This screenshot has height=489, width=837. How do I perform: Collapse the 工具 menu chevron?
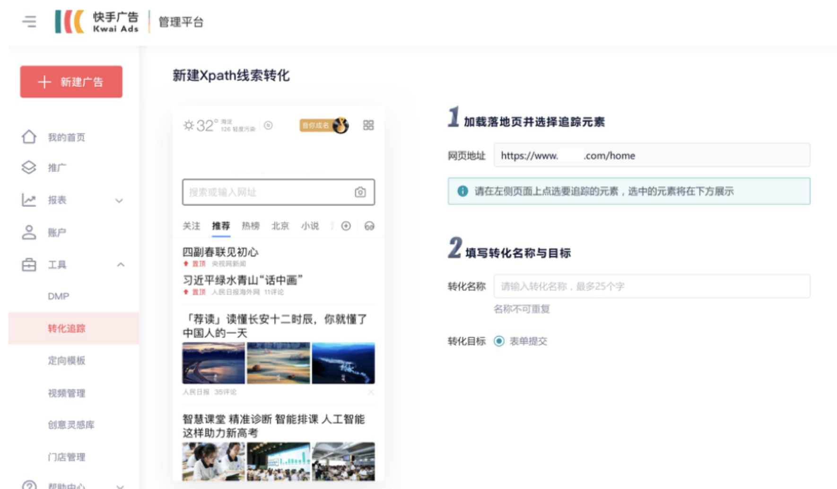coord(121,265)
